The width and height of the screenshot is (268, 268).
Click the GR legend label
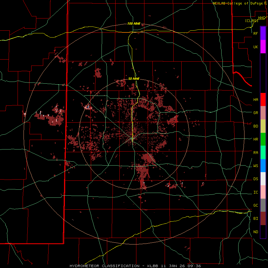[255, 113]
